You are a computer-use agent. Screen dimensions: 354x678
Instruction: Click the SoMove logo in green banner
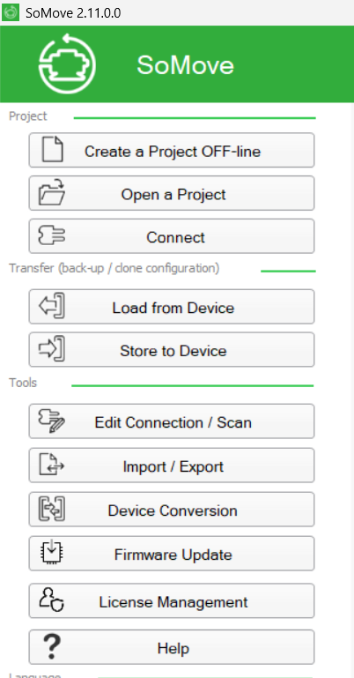coord(67,64)
